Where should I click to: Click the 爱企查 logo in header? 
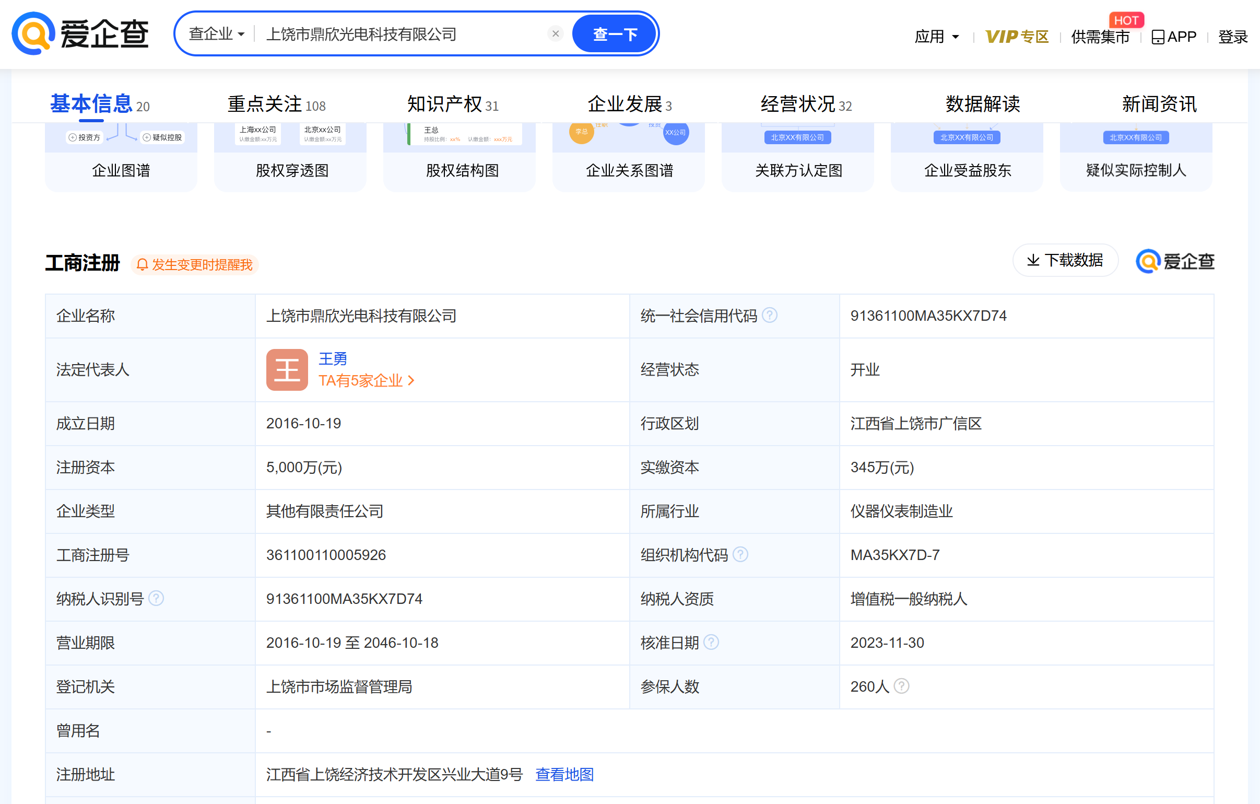[80, 33]
